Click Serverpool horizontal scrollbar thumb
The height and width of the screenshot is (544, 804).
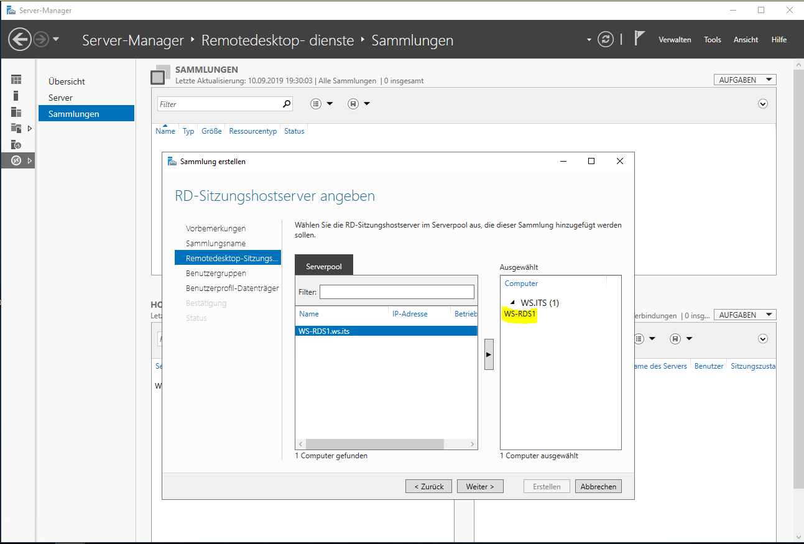374,444
